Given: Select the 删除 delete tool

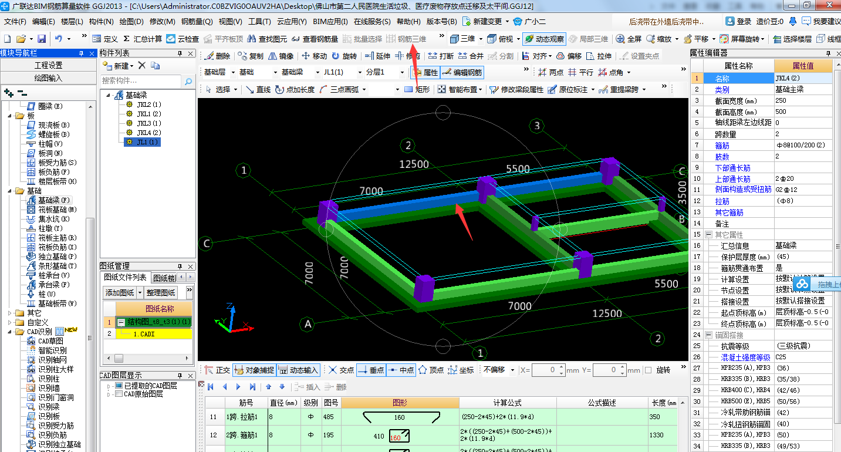Looking at the screenshot, I should click(217, 56).
